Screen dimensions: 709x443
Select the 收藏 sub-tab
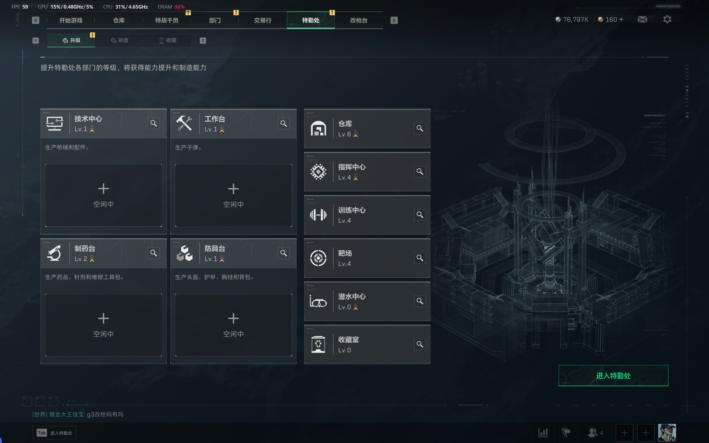coord(167,40)
